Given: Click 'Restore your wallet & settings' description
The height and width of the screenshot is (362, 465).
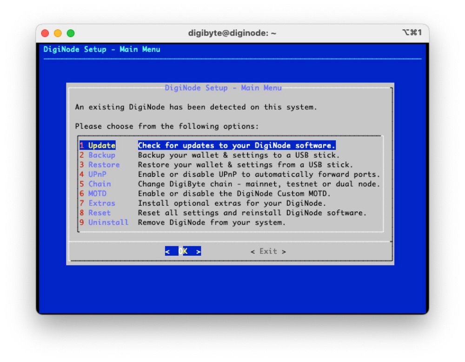Looking at the screenshot, I should (x=246, y=165).
